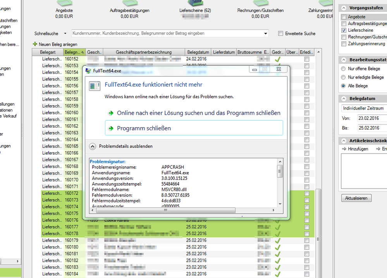Screen dimensions: 387x278
Task: Click the FullText64.exe title bar icon
Action: 88,71
